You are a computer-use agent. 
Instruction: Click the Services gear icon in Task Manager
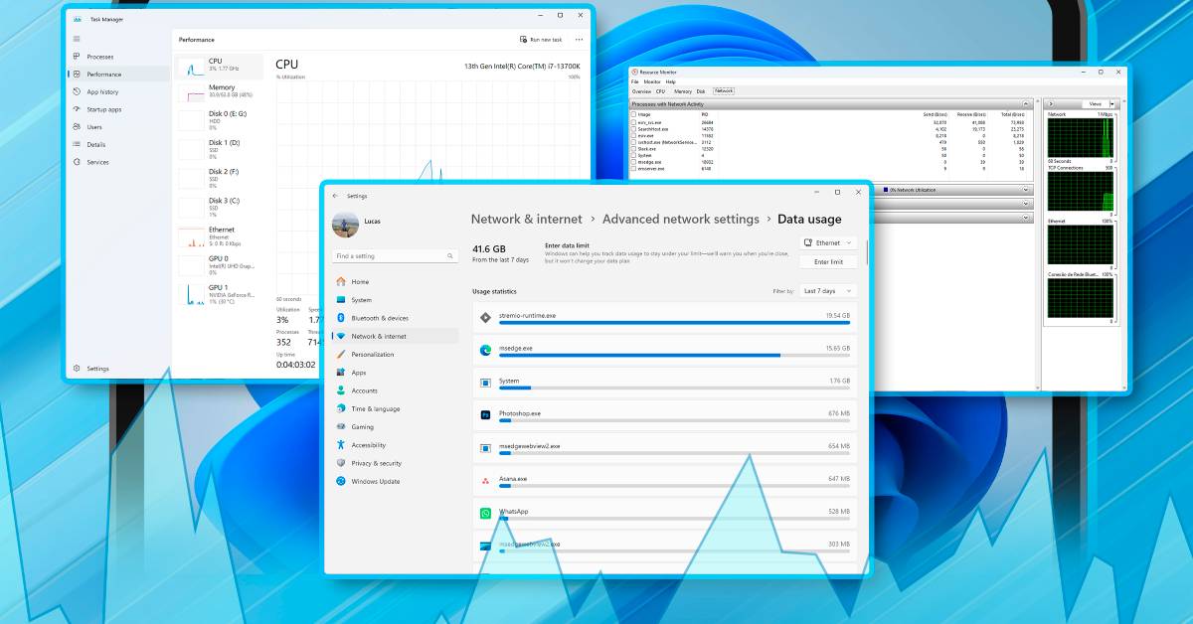[77, 162]
